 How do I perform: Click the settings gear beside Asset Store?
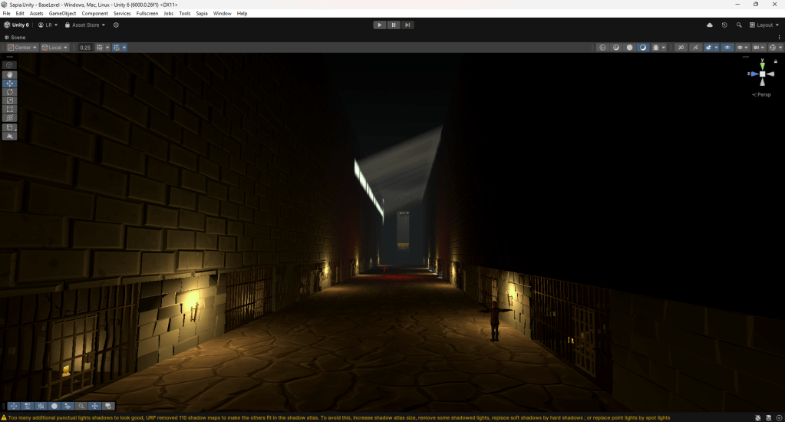pos(116,25)
